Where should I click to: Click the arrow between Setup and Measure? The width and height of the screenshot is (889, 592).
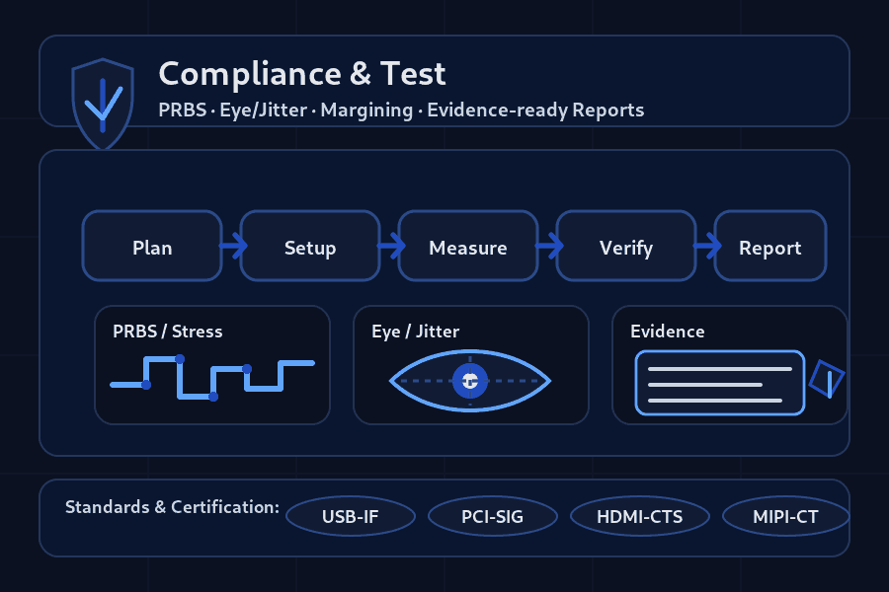(392, 246)
